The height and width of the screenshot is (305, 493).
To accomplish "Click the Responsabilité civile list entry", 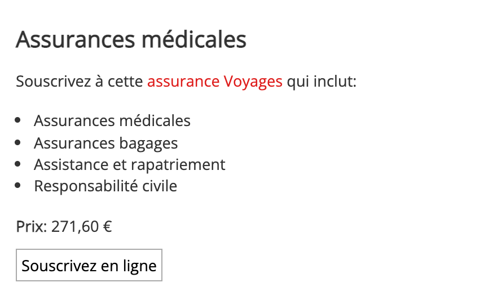I will pos(105,186).
